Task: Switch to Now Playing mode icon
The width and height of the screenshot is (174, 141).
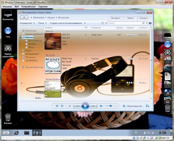Action: tap(148, 106)
